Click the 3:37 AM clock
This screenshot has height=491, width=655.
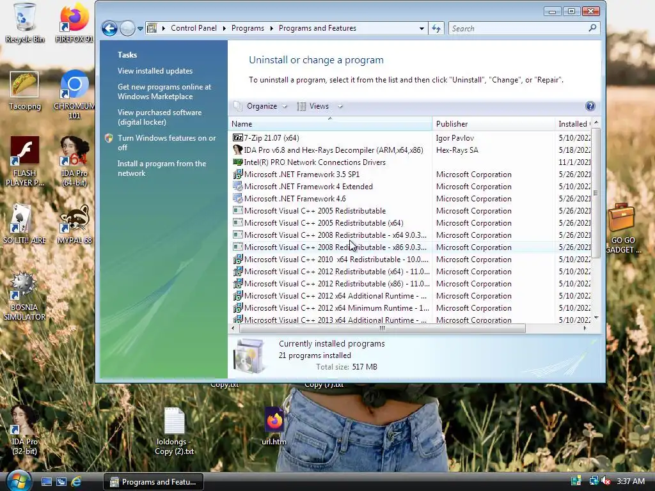coord(631,481)
